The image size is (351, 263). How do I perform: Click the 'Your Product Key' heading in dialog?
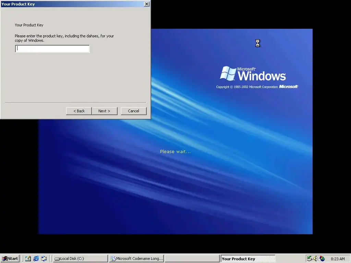point(29,25)
